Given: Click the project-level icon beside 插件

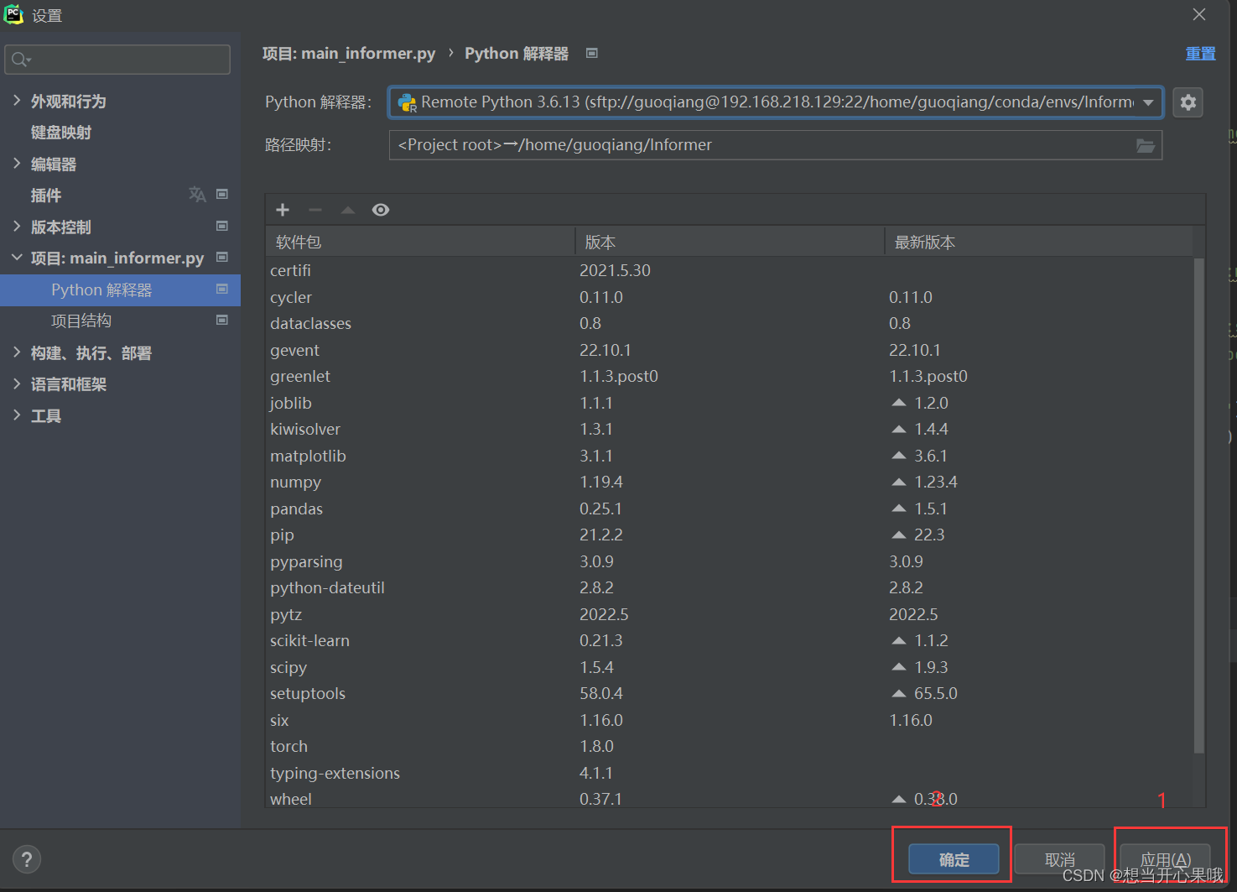Looking at the screenshot, I should 222,194.
